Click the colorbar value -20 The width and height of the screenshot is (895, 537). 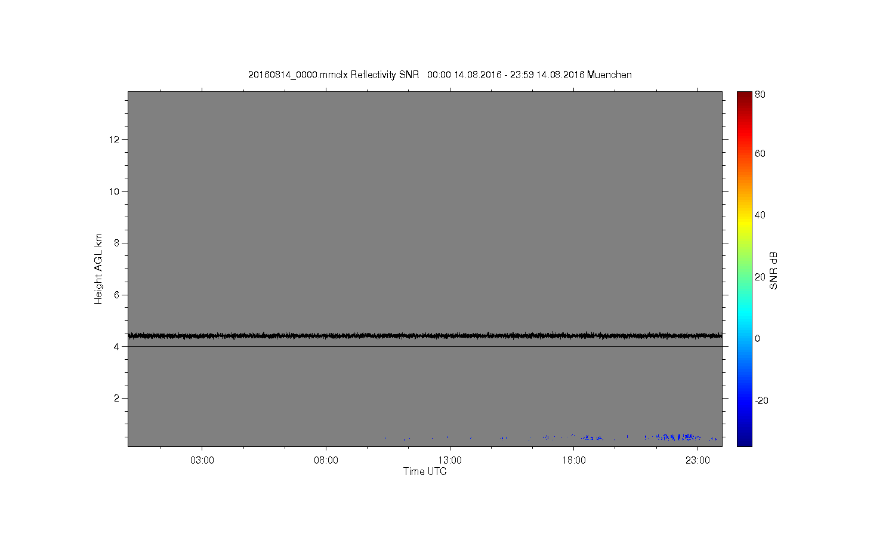pos(761,400)
